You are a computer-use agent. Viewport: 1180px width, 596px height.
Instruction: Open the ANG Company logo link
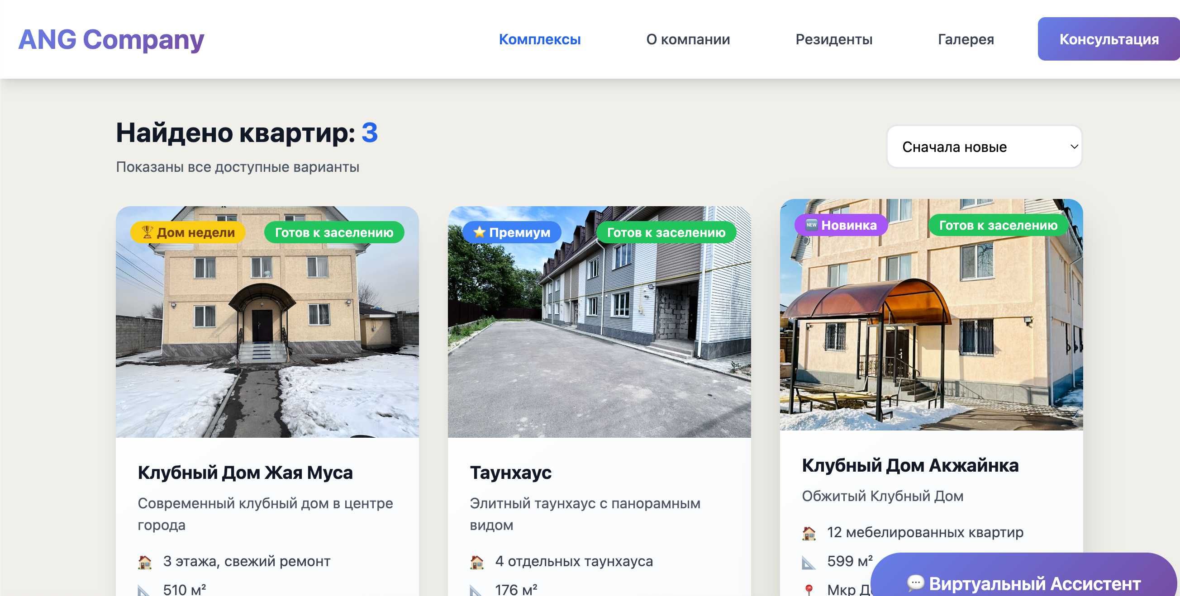click(111, 39)
